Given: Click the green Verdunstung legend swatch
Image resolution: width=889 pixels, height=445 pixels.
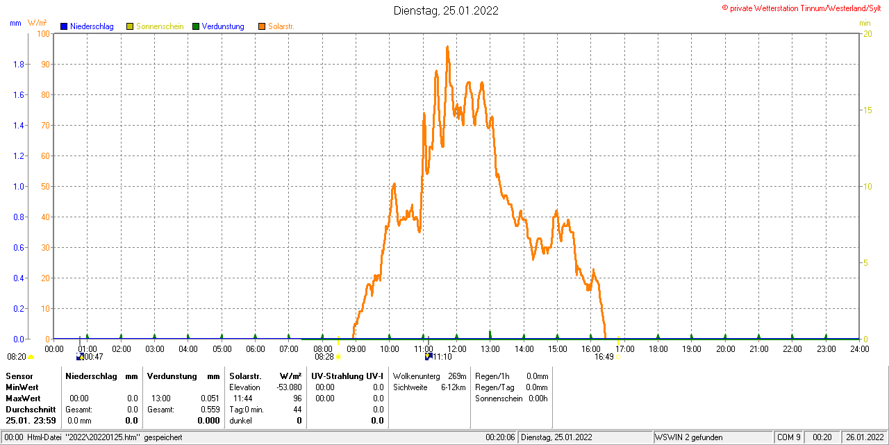Looking at the screenshot, I should (196, 26).
